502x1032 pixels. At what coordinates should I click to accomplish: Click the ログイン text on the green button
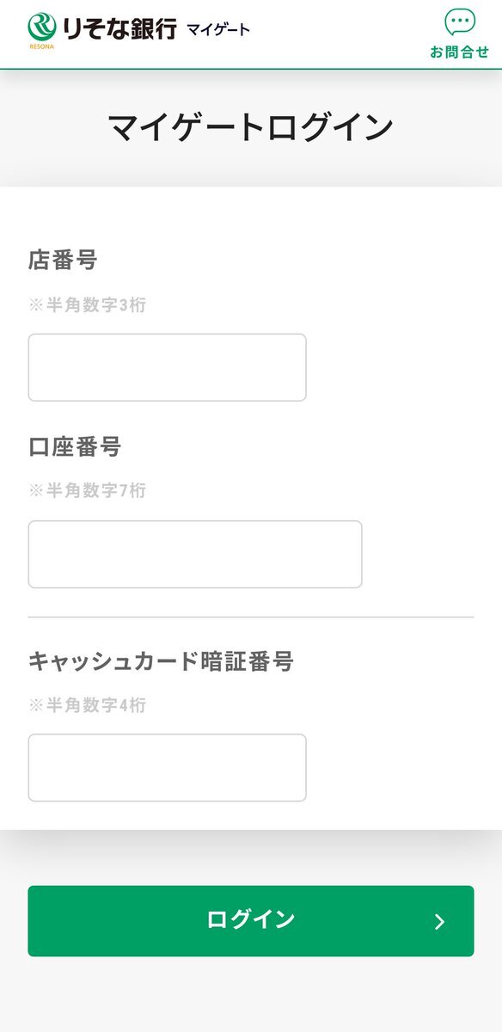coord(251,919)
